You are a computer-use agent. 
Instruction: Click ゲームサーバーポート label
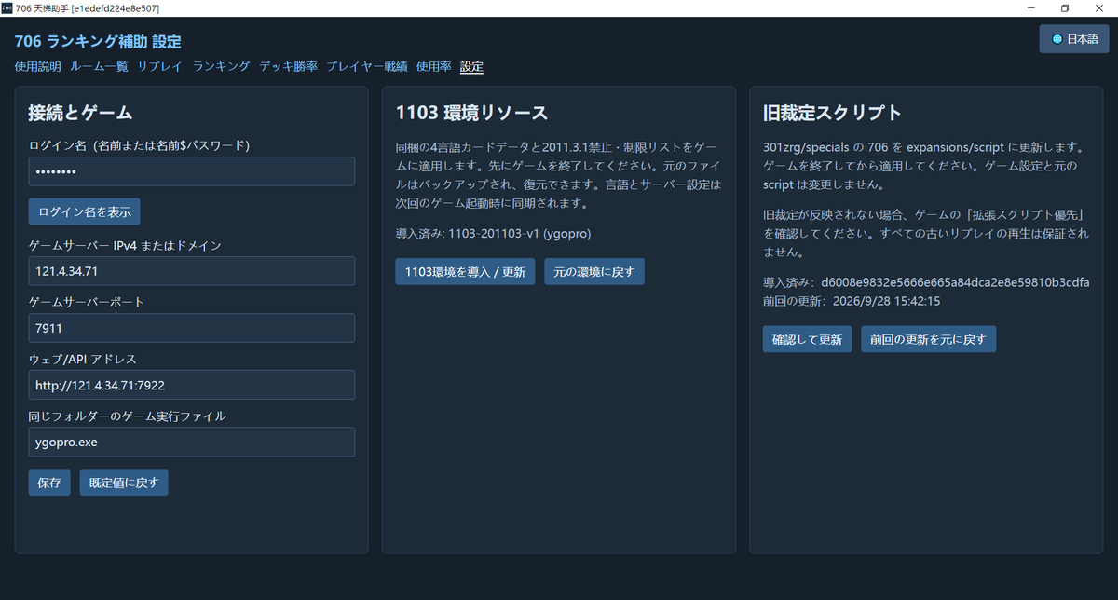(x=87, y=302)
